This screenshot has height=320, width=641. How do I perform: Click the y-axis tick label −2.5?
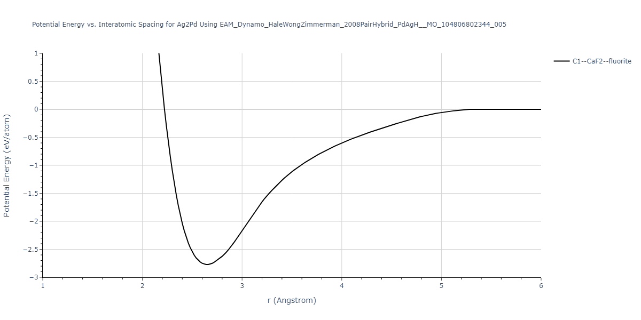[x=31, y=250]
